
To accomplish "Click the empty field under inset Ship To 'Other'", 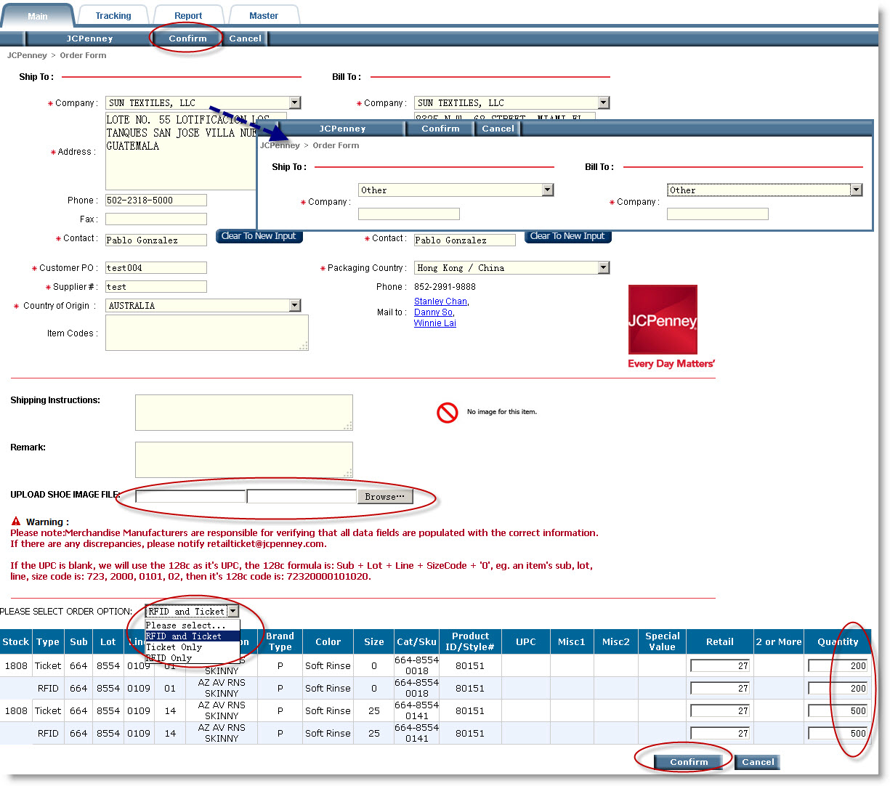I will point(409,214).
